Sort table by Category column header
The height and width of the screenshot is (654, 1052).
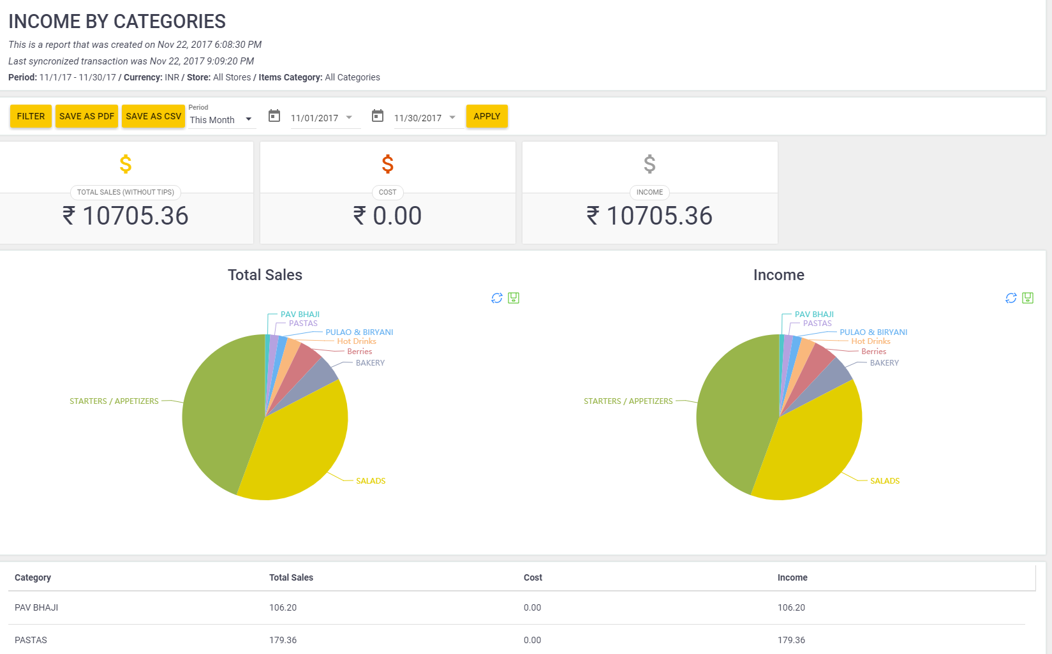[33, 577]
